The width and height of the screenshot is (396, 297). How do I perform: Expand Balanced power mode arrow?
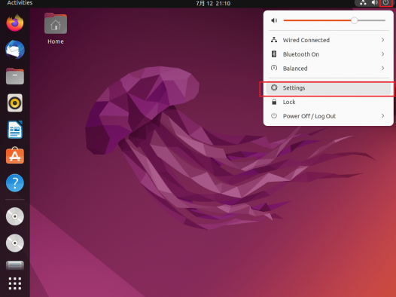383,69
